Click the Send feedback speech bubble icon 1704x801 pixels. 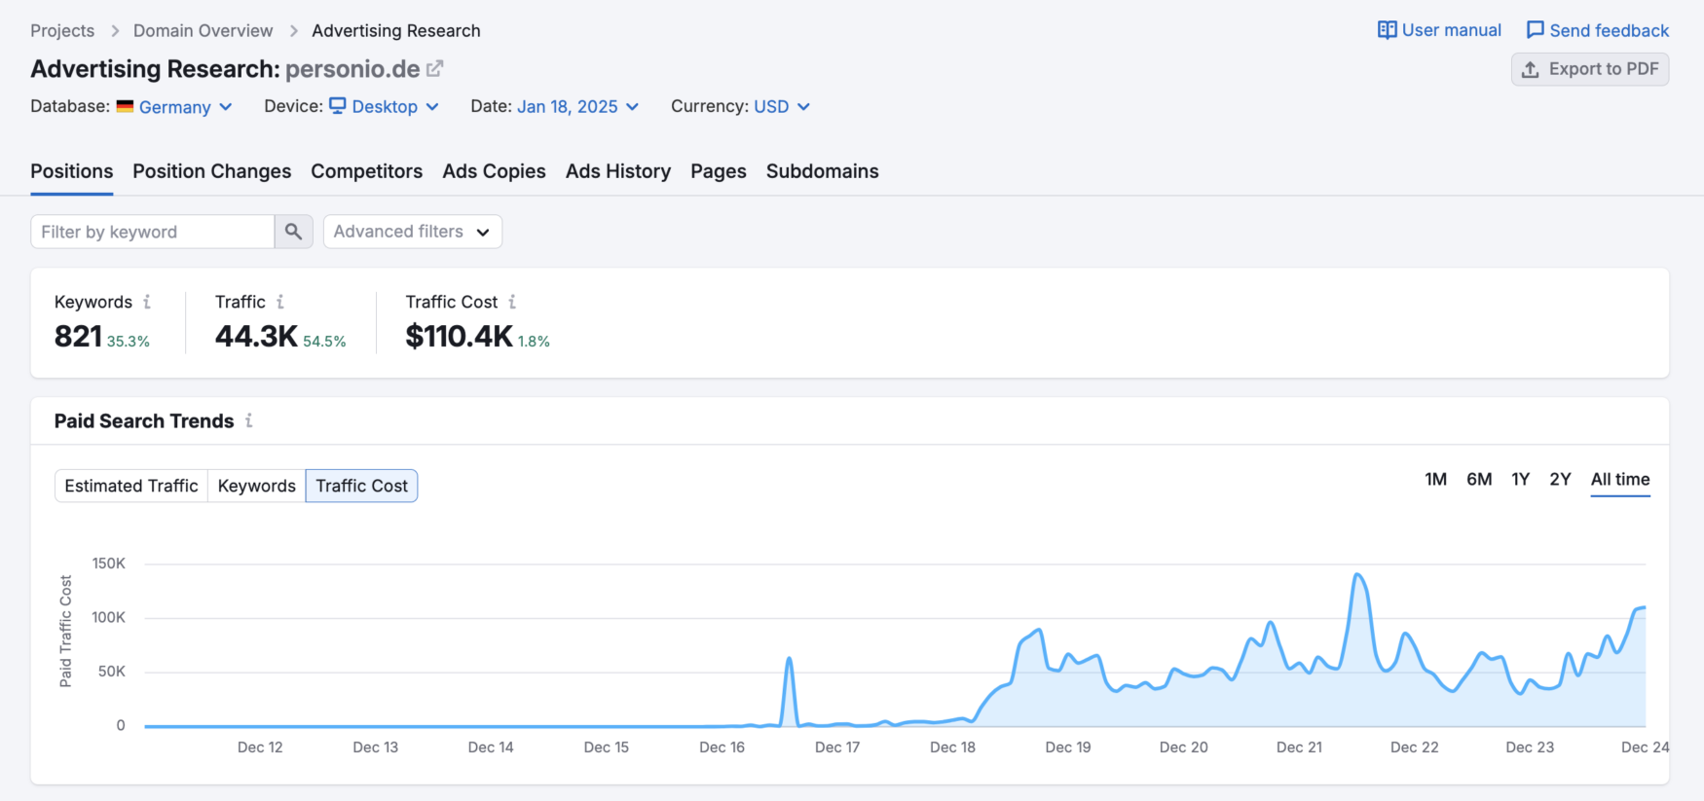point(1535,30)
